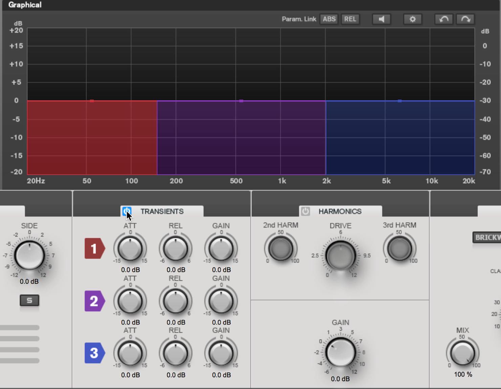
Task: Select the purple band 2 badge
Action: click(x=94, y=301)
